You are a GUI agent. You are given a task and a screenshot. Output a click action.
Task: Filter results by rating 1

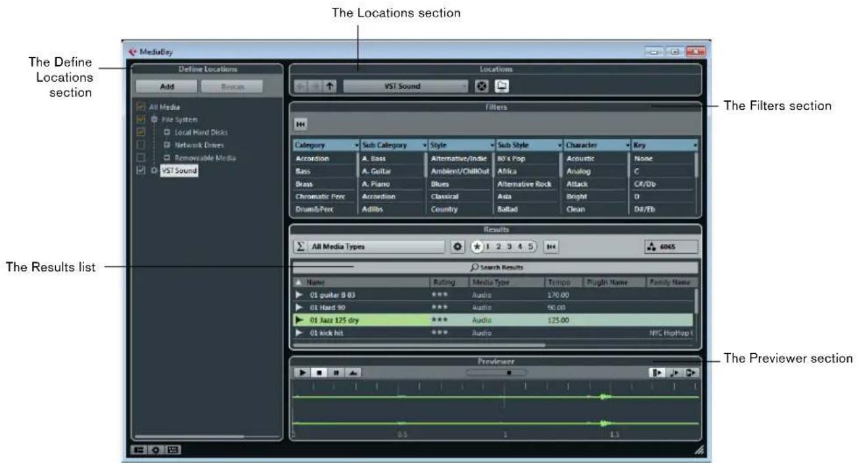488,247
